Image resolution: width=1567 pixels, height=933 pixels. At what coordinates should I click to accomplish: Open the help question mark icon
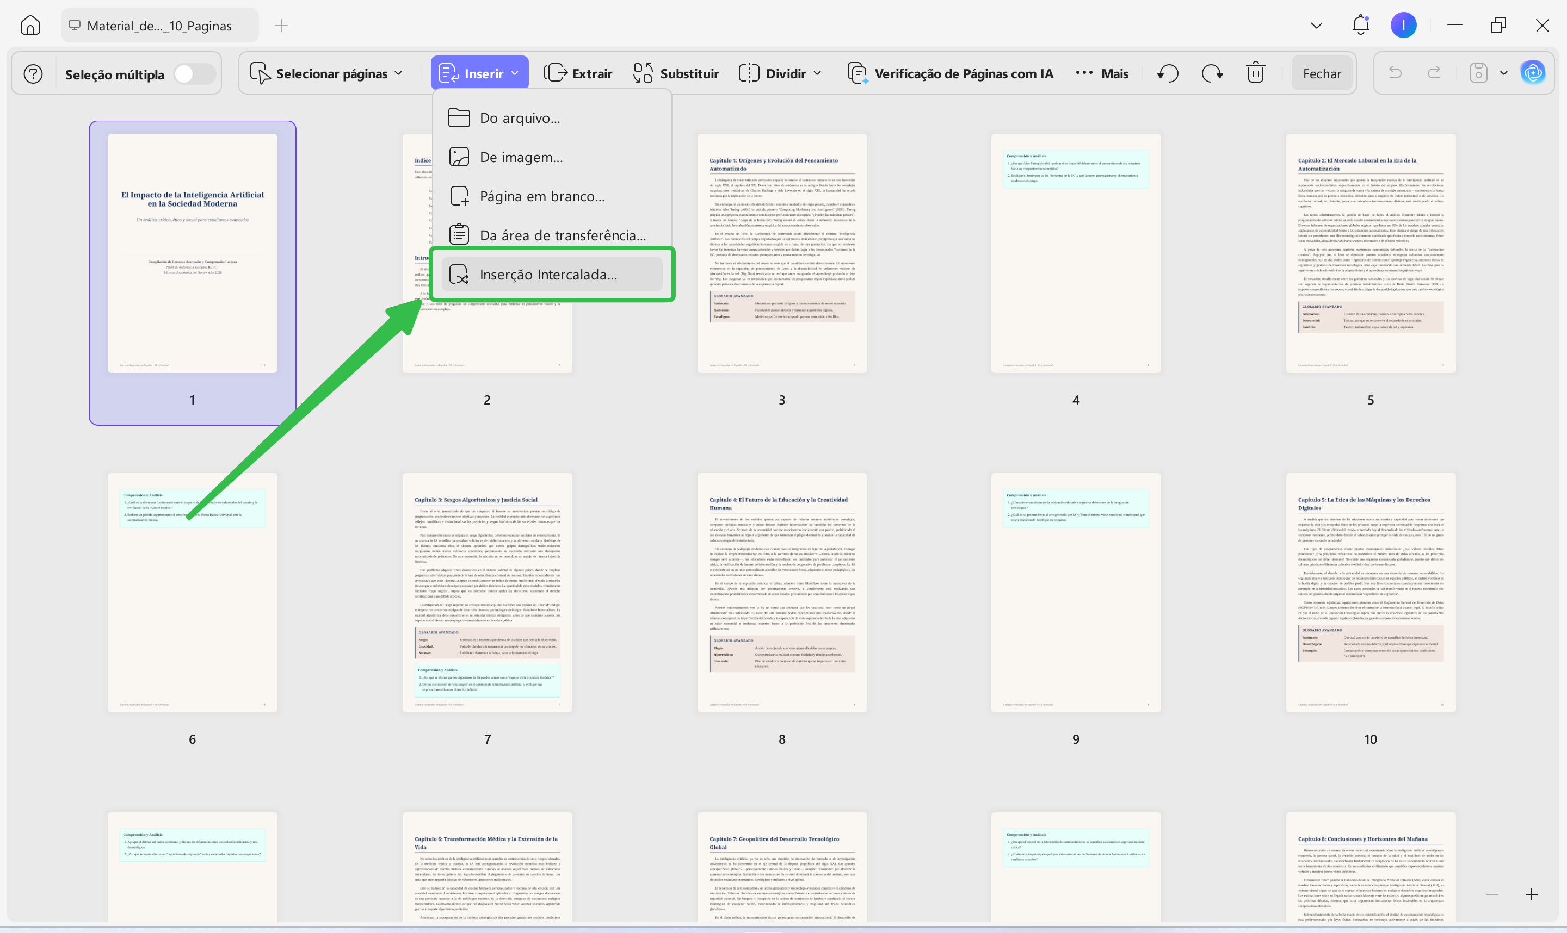coord(33,74)
